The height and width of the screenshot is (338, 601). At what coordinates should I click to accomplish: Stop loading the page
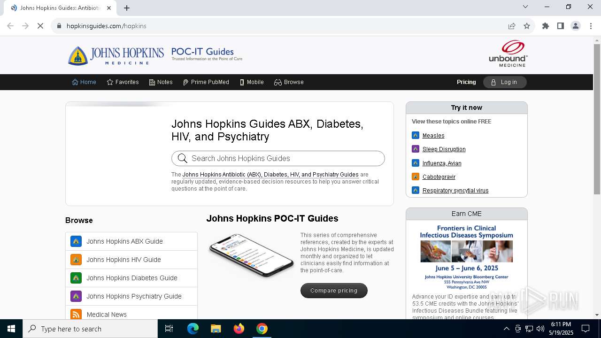[40, 26]
